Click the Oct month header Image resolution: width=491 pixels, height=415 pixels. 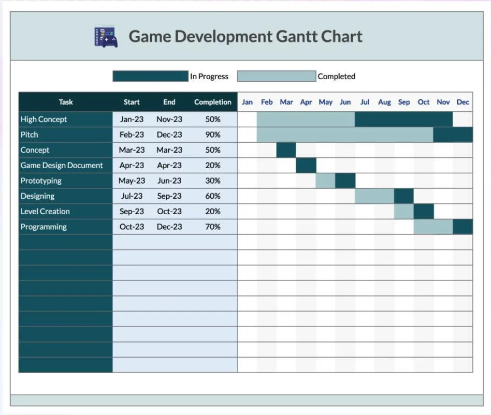pyautogui.click(x=423, y=102)
